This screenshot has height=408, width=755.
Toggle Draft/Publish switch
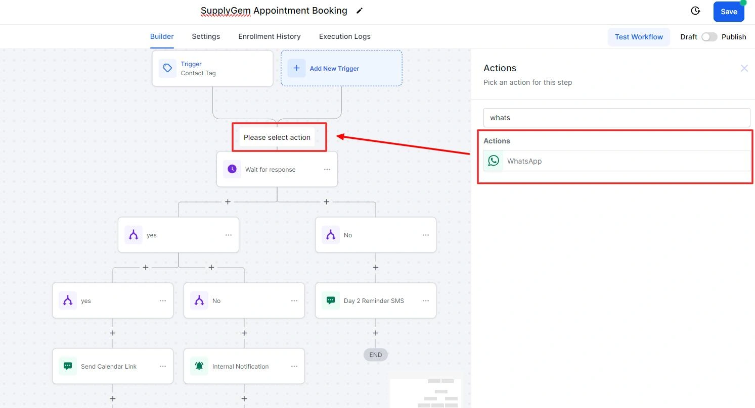(709, 37)
